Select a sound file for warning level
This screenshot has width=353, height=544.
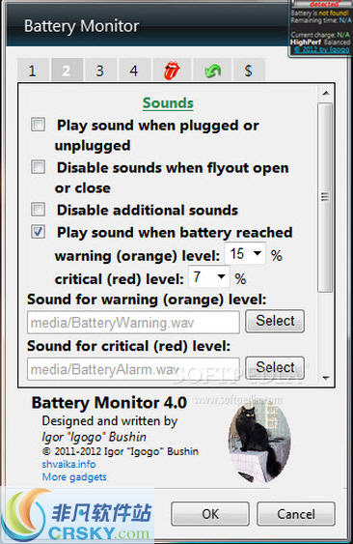275,321
